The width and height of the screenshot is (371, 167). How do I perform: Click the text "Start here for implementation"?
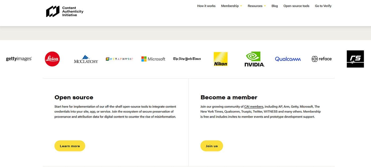tap(75, 107)
